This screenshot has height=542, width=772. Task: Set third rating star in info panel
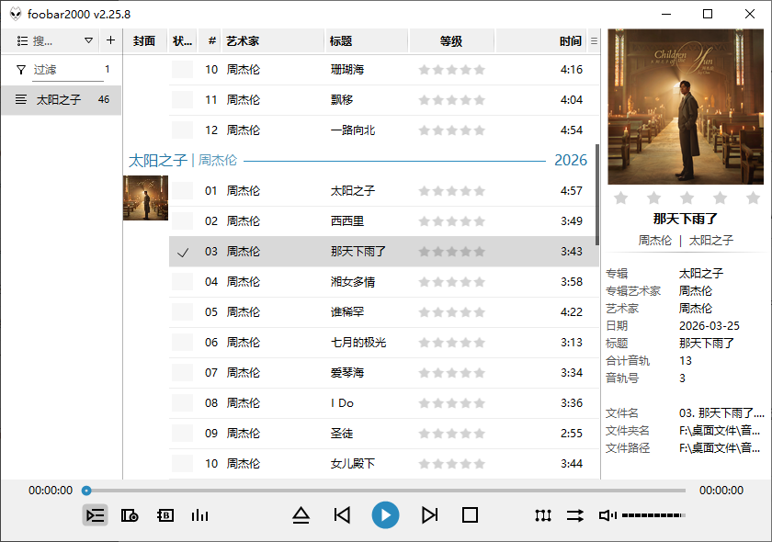(x=687, y=198)
